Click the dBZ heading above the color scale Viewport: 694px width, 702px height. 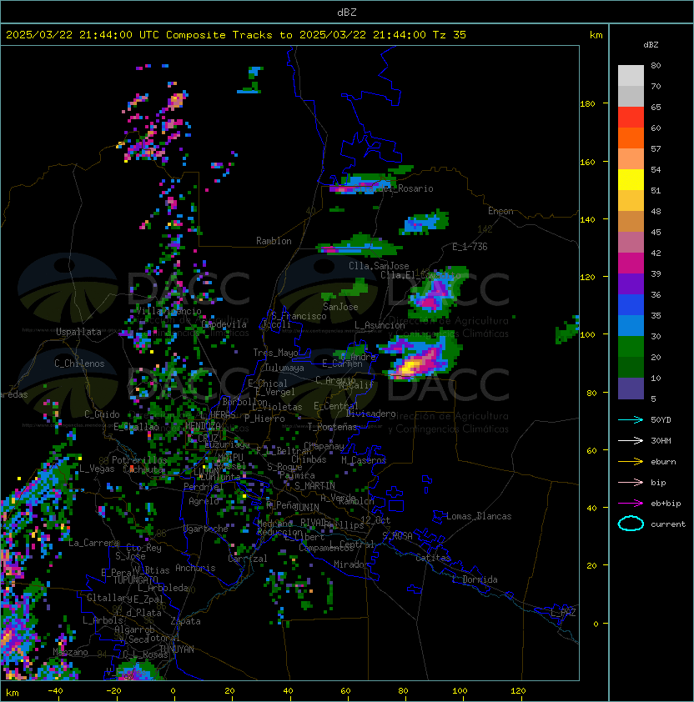point(651,45)
